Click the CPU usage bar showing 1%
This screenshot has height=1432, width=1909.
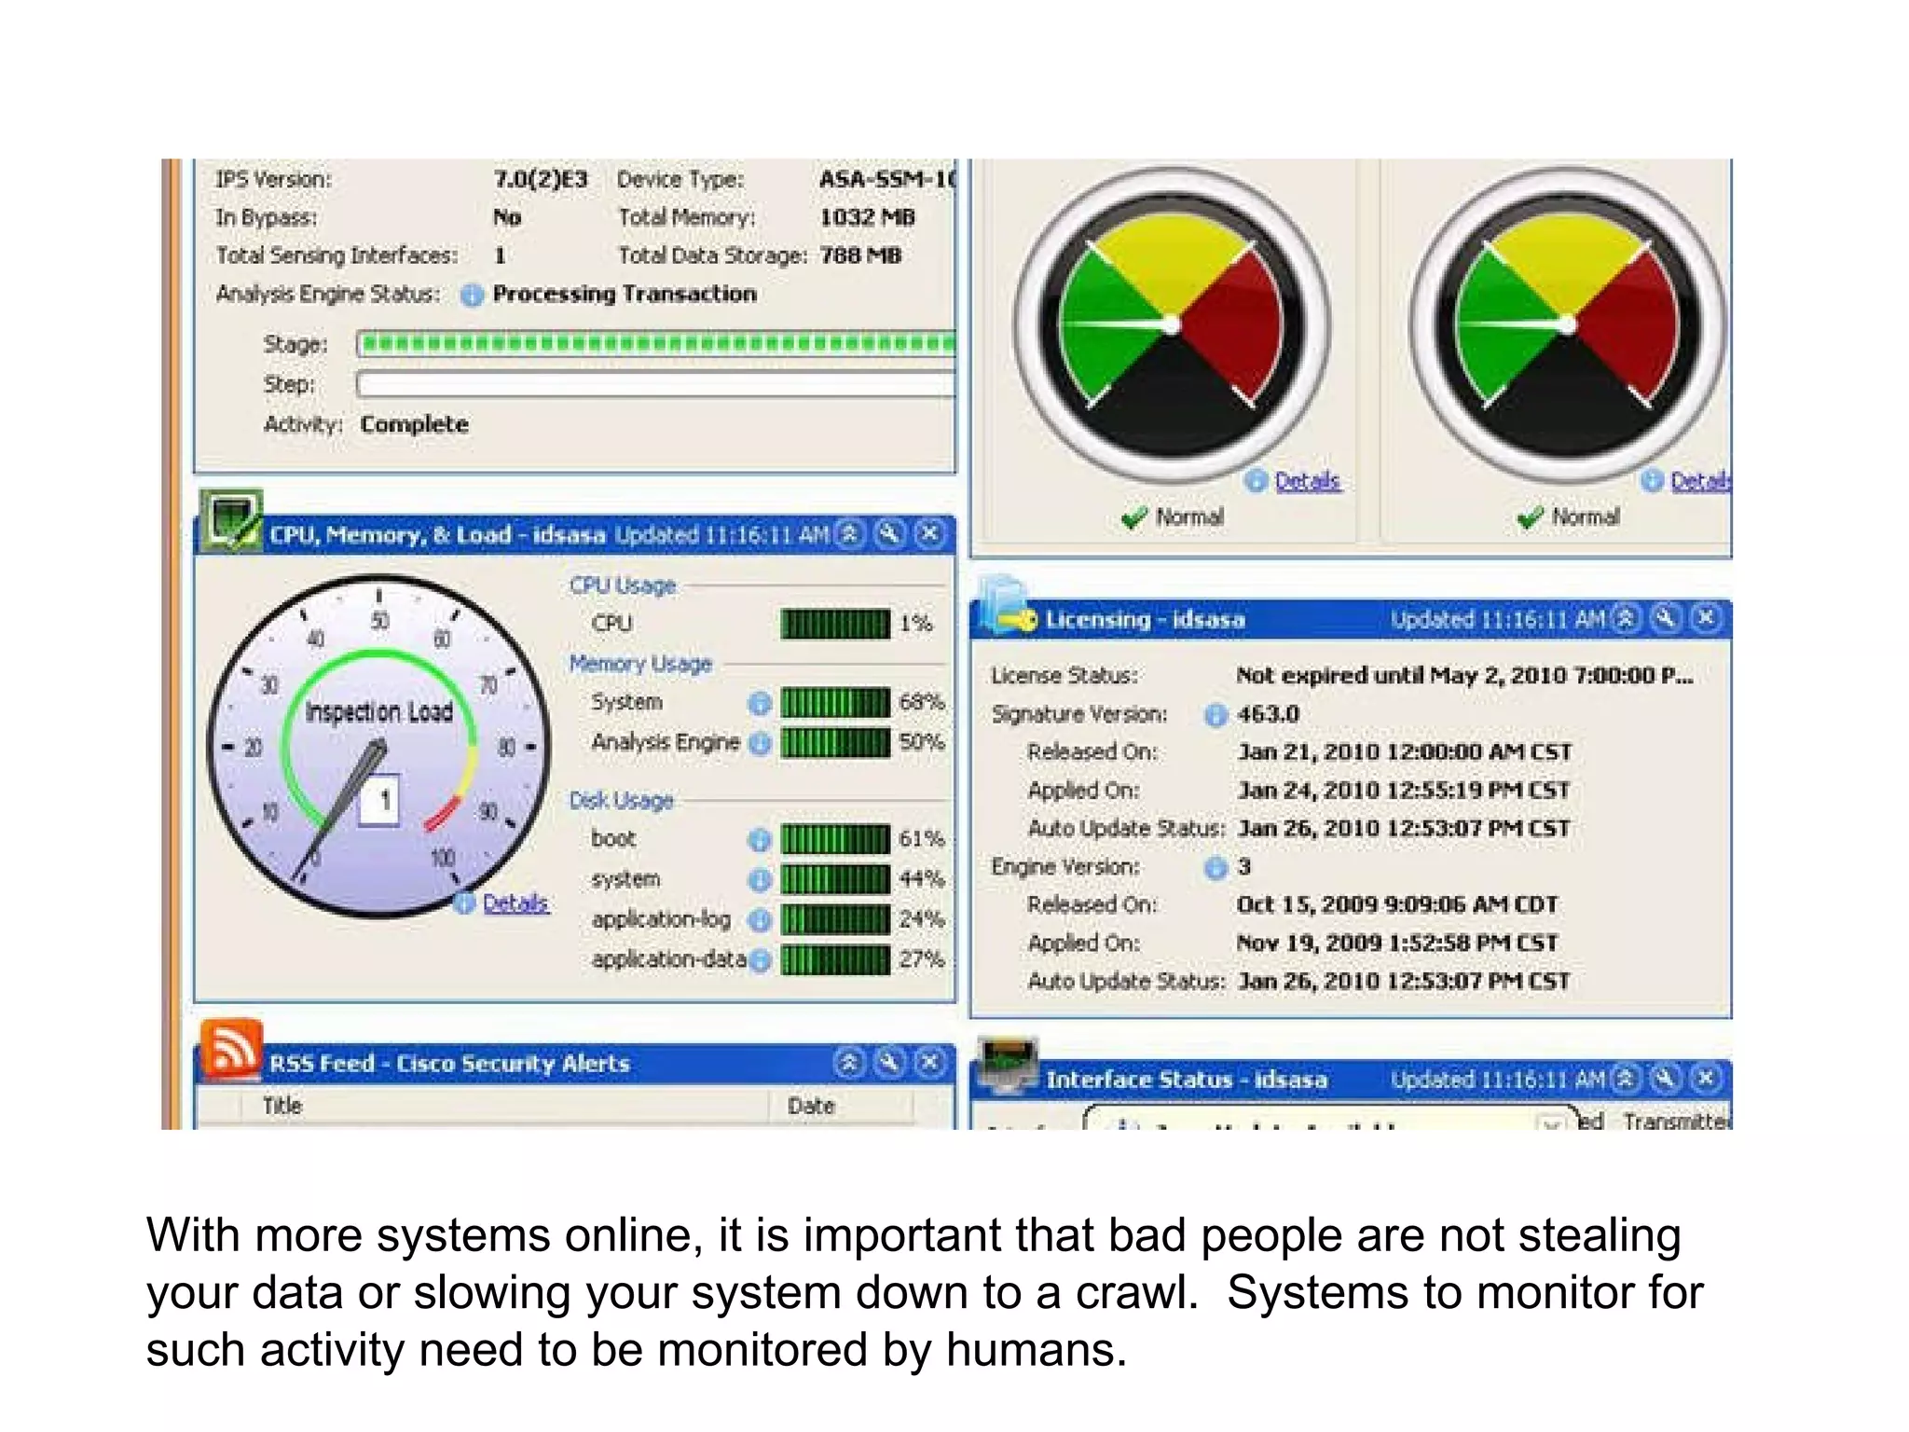click(x=835, y=624)
